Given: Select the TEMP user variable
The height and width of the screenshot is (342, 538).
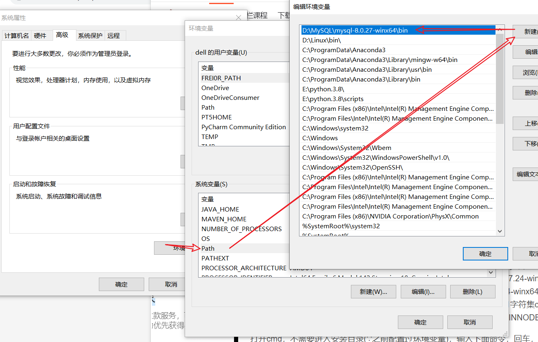Looking at the screenshot, I should pyautogui.click(x=244, y=137).
